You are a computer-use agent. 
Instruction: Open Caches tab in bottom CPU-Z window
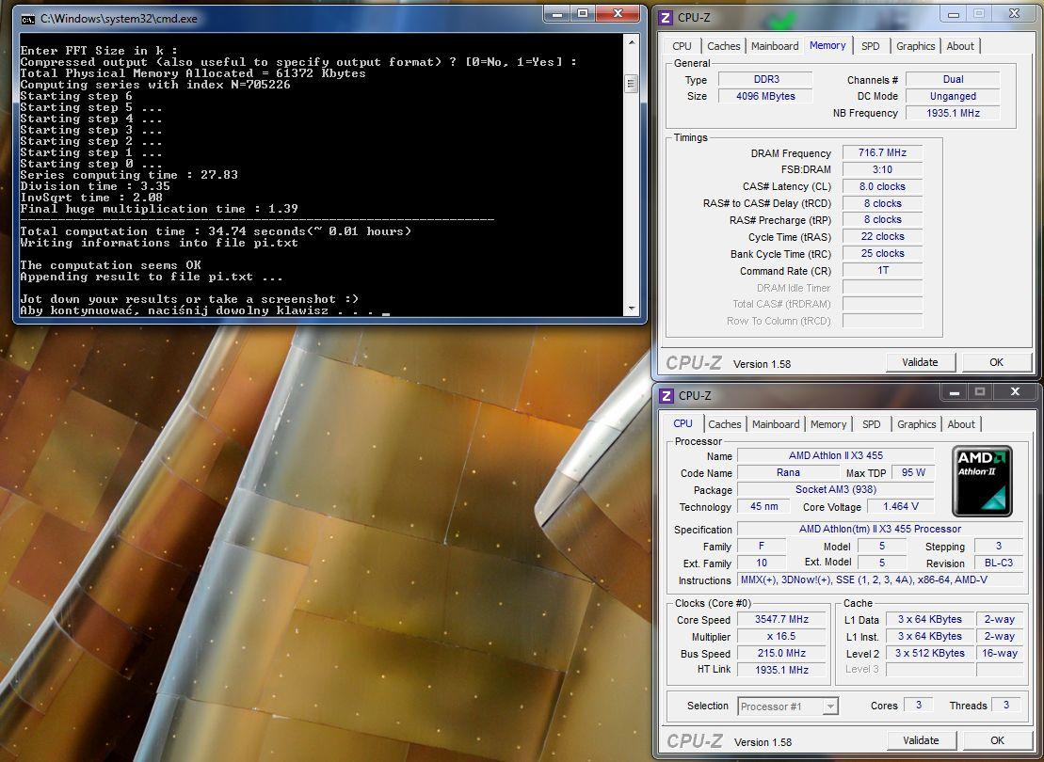pos(725,424)
